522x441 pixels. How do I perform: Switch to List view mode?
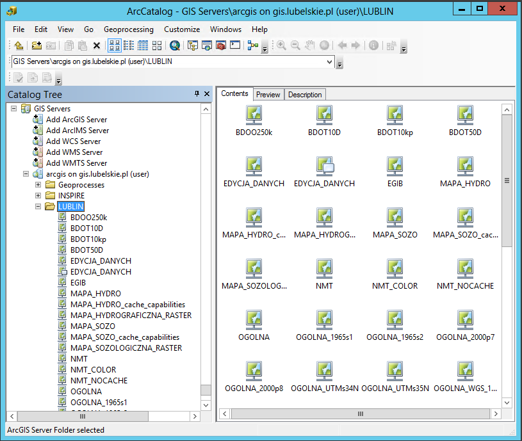129,45
